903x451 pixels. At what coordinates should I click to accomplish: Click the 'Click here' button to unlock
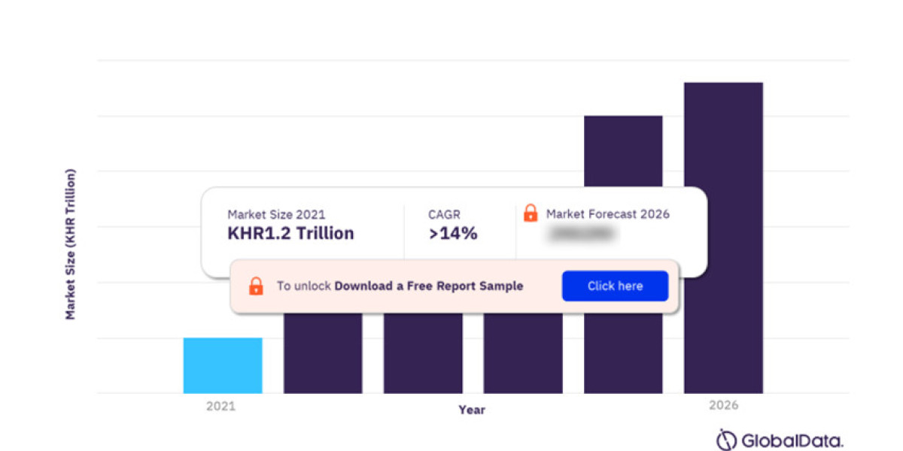pos(615,286)
